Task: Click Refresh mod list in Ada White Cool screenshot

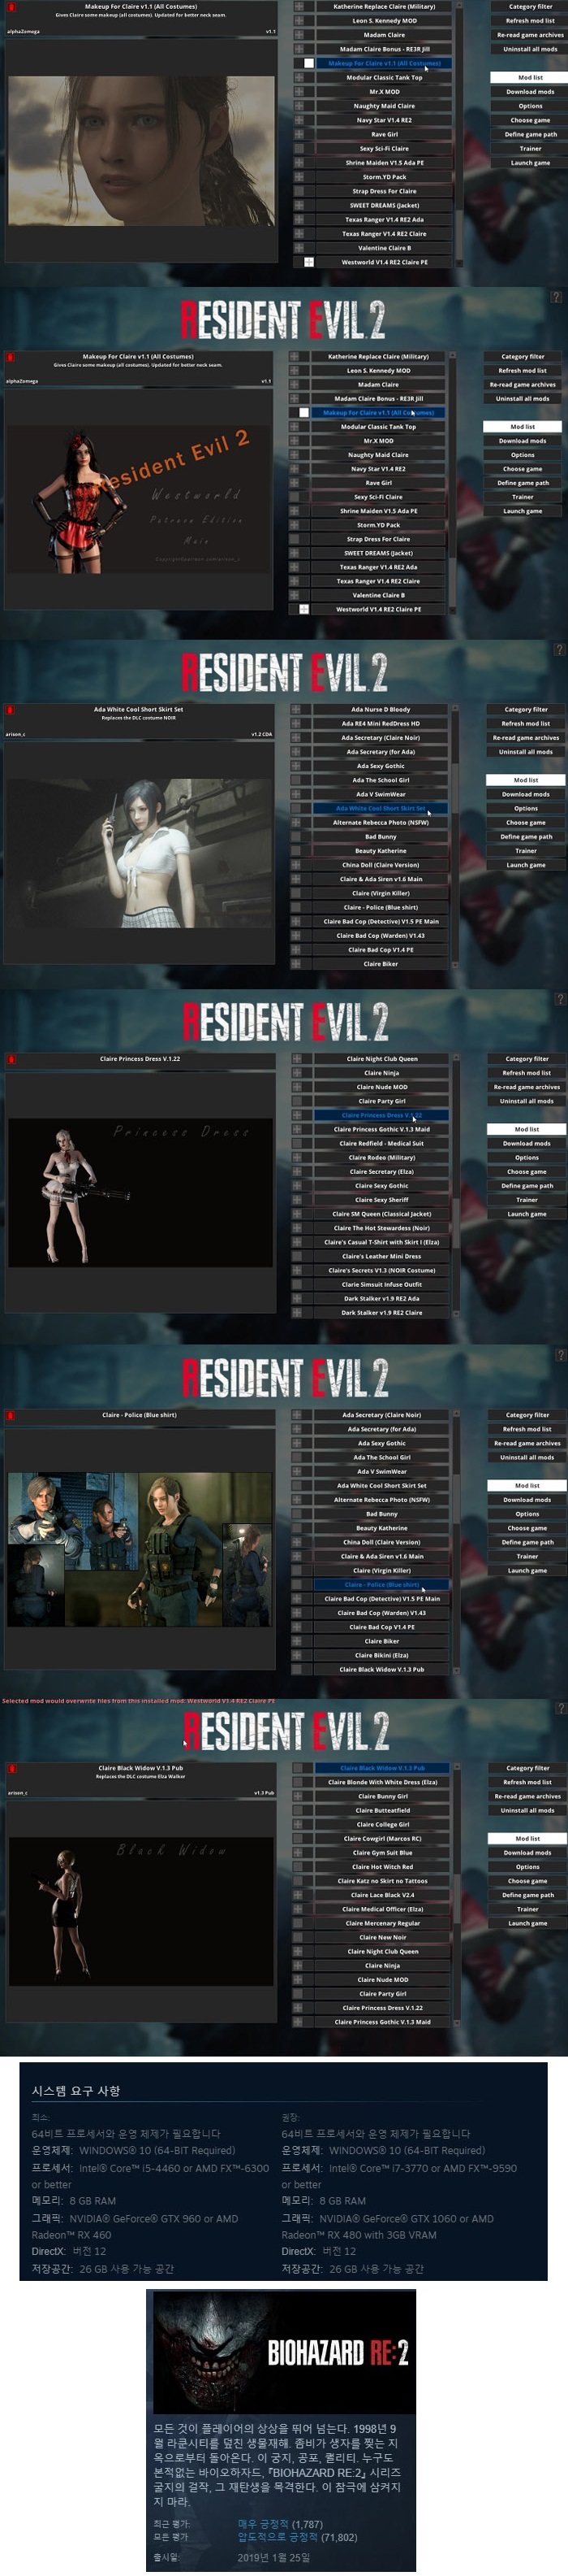Action: coord(526,723)
